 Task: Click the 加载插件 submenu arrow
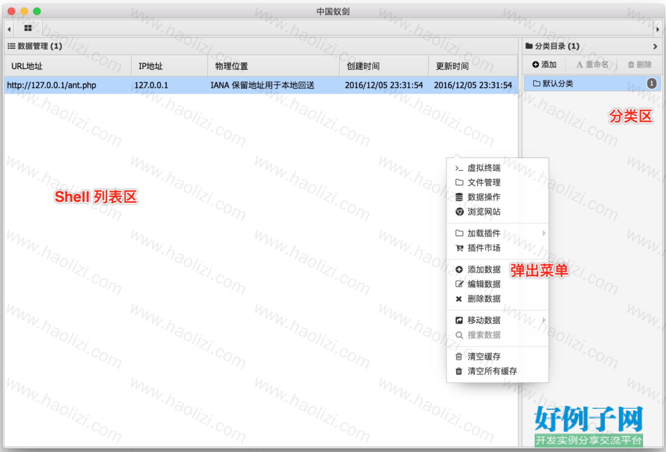click(544, 233)
